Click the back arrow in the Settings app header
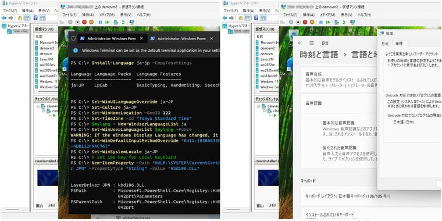 point(300,43)
